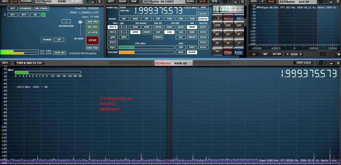
Task: Select the 12K filter width
Action: tap(169, 32)
